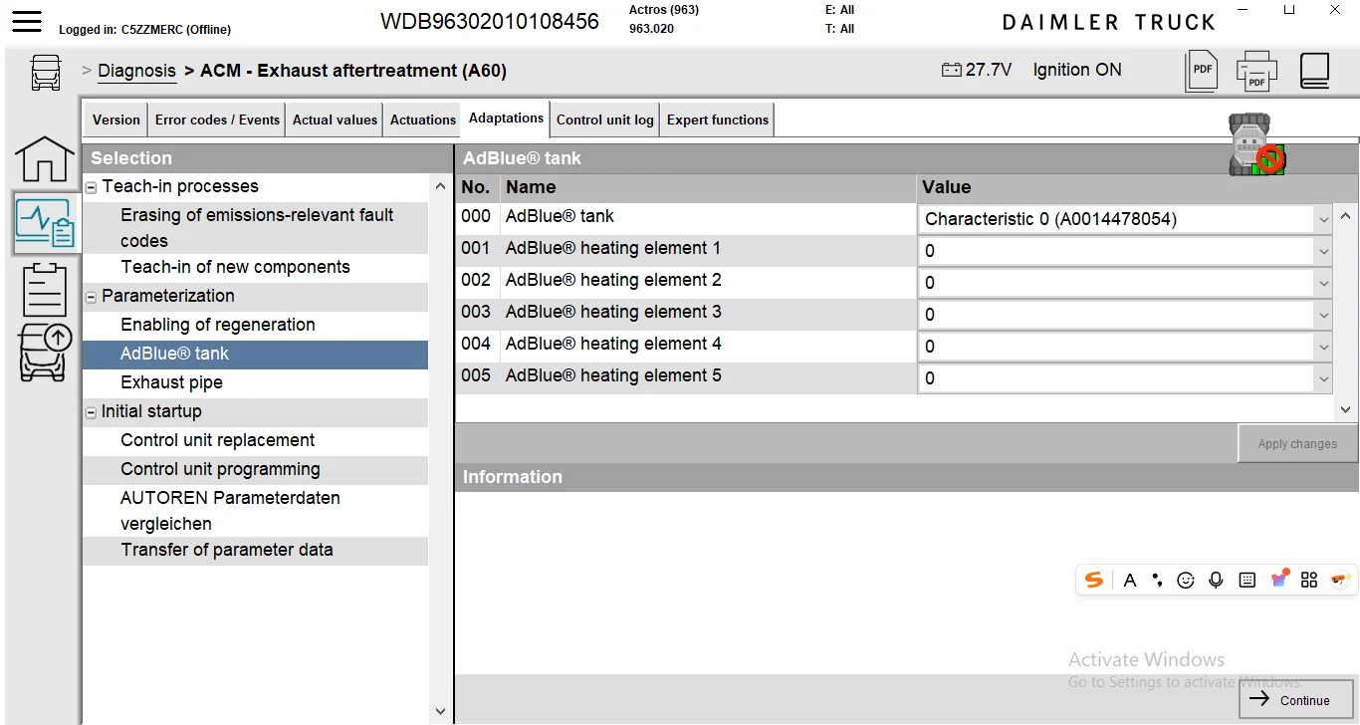This screenshot has width=1360, height=725.
Task: Select Control unit programming
Action: point(256,469)
